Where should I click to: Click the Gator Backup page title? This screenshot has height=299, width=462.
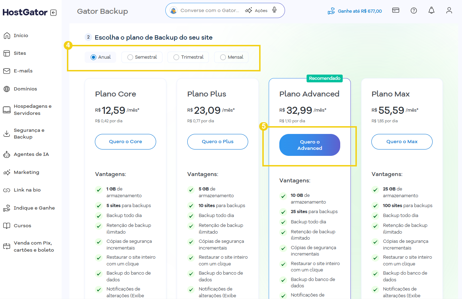click(102, 11)
